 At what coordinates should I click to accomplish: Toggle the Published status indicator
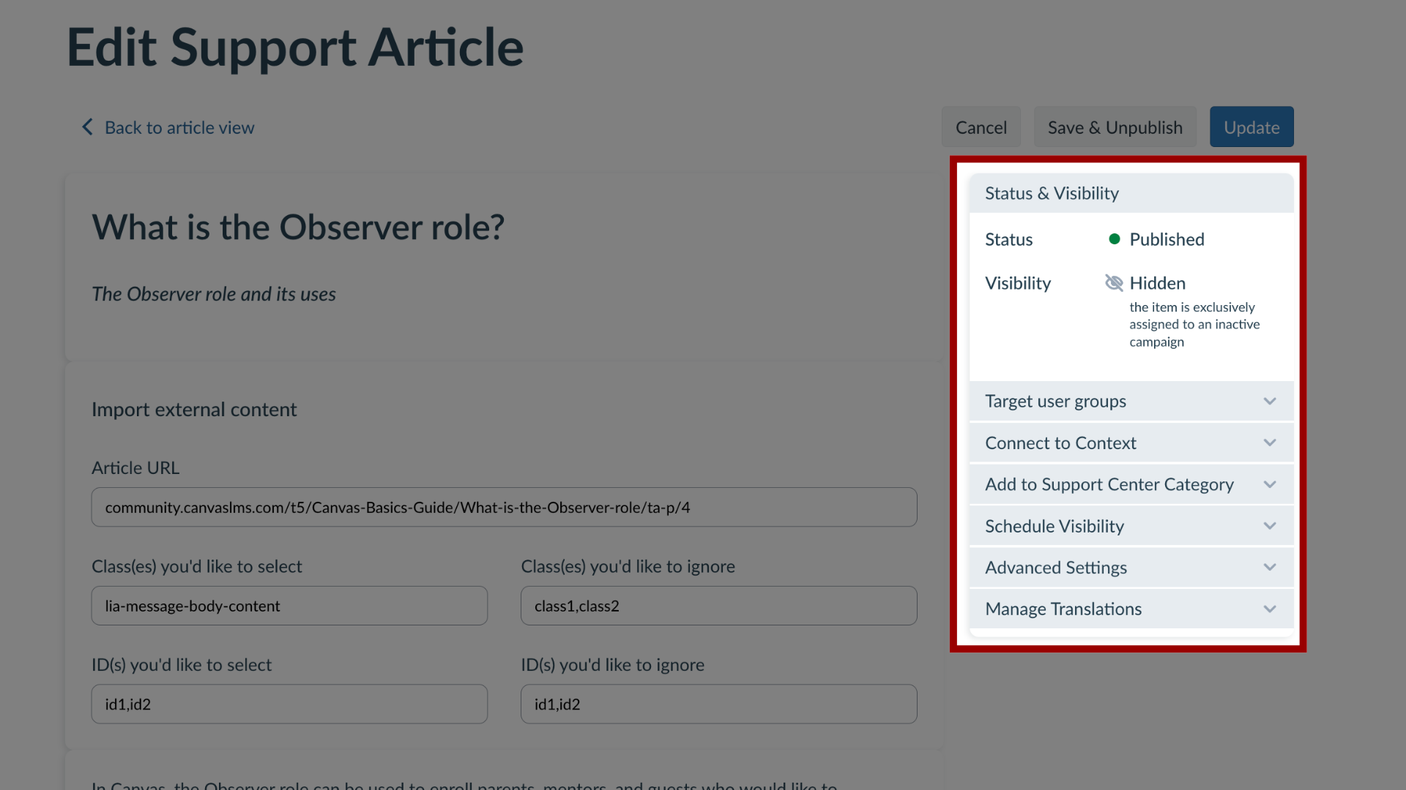1113,239
